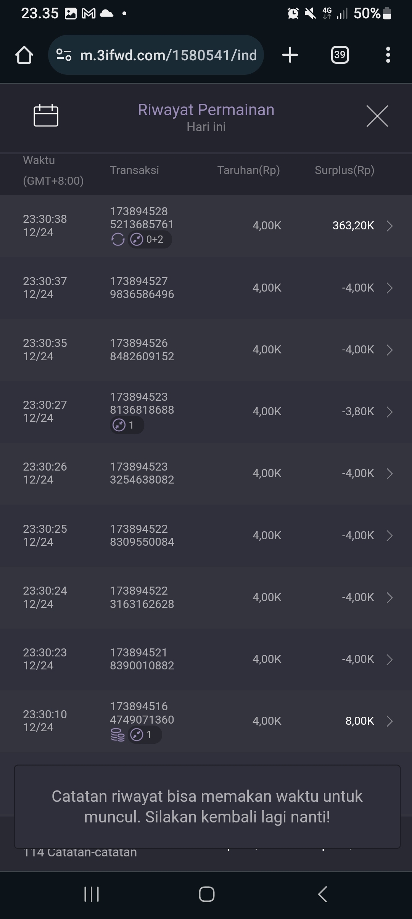The height and width of the screenshot is (919, 412).
Task: Open transaction 173894526 8482609152
Action: 142,350
